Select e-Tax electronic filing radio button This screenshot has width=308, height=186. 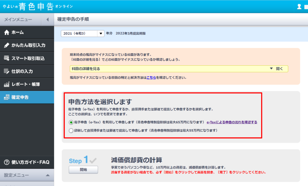click(x=71, y=122)
